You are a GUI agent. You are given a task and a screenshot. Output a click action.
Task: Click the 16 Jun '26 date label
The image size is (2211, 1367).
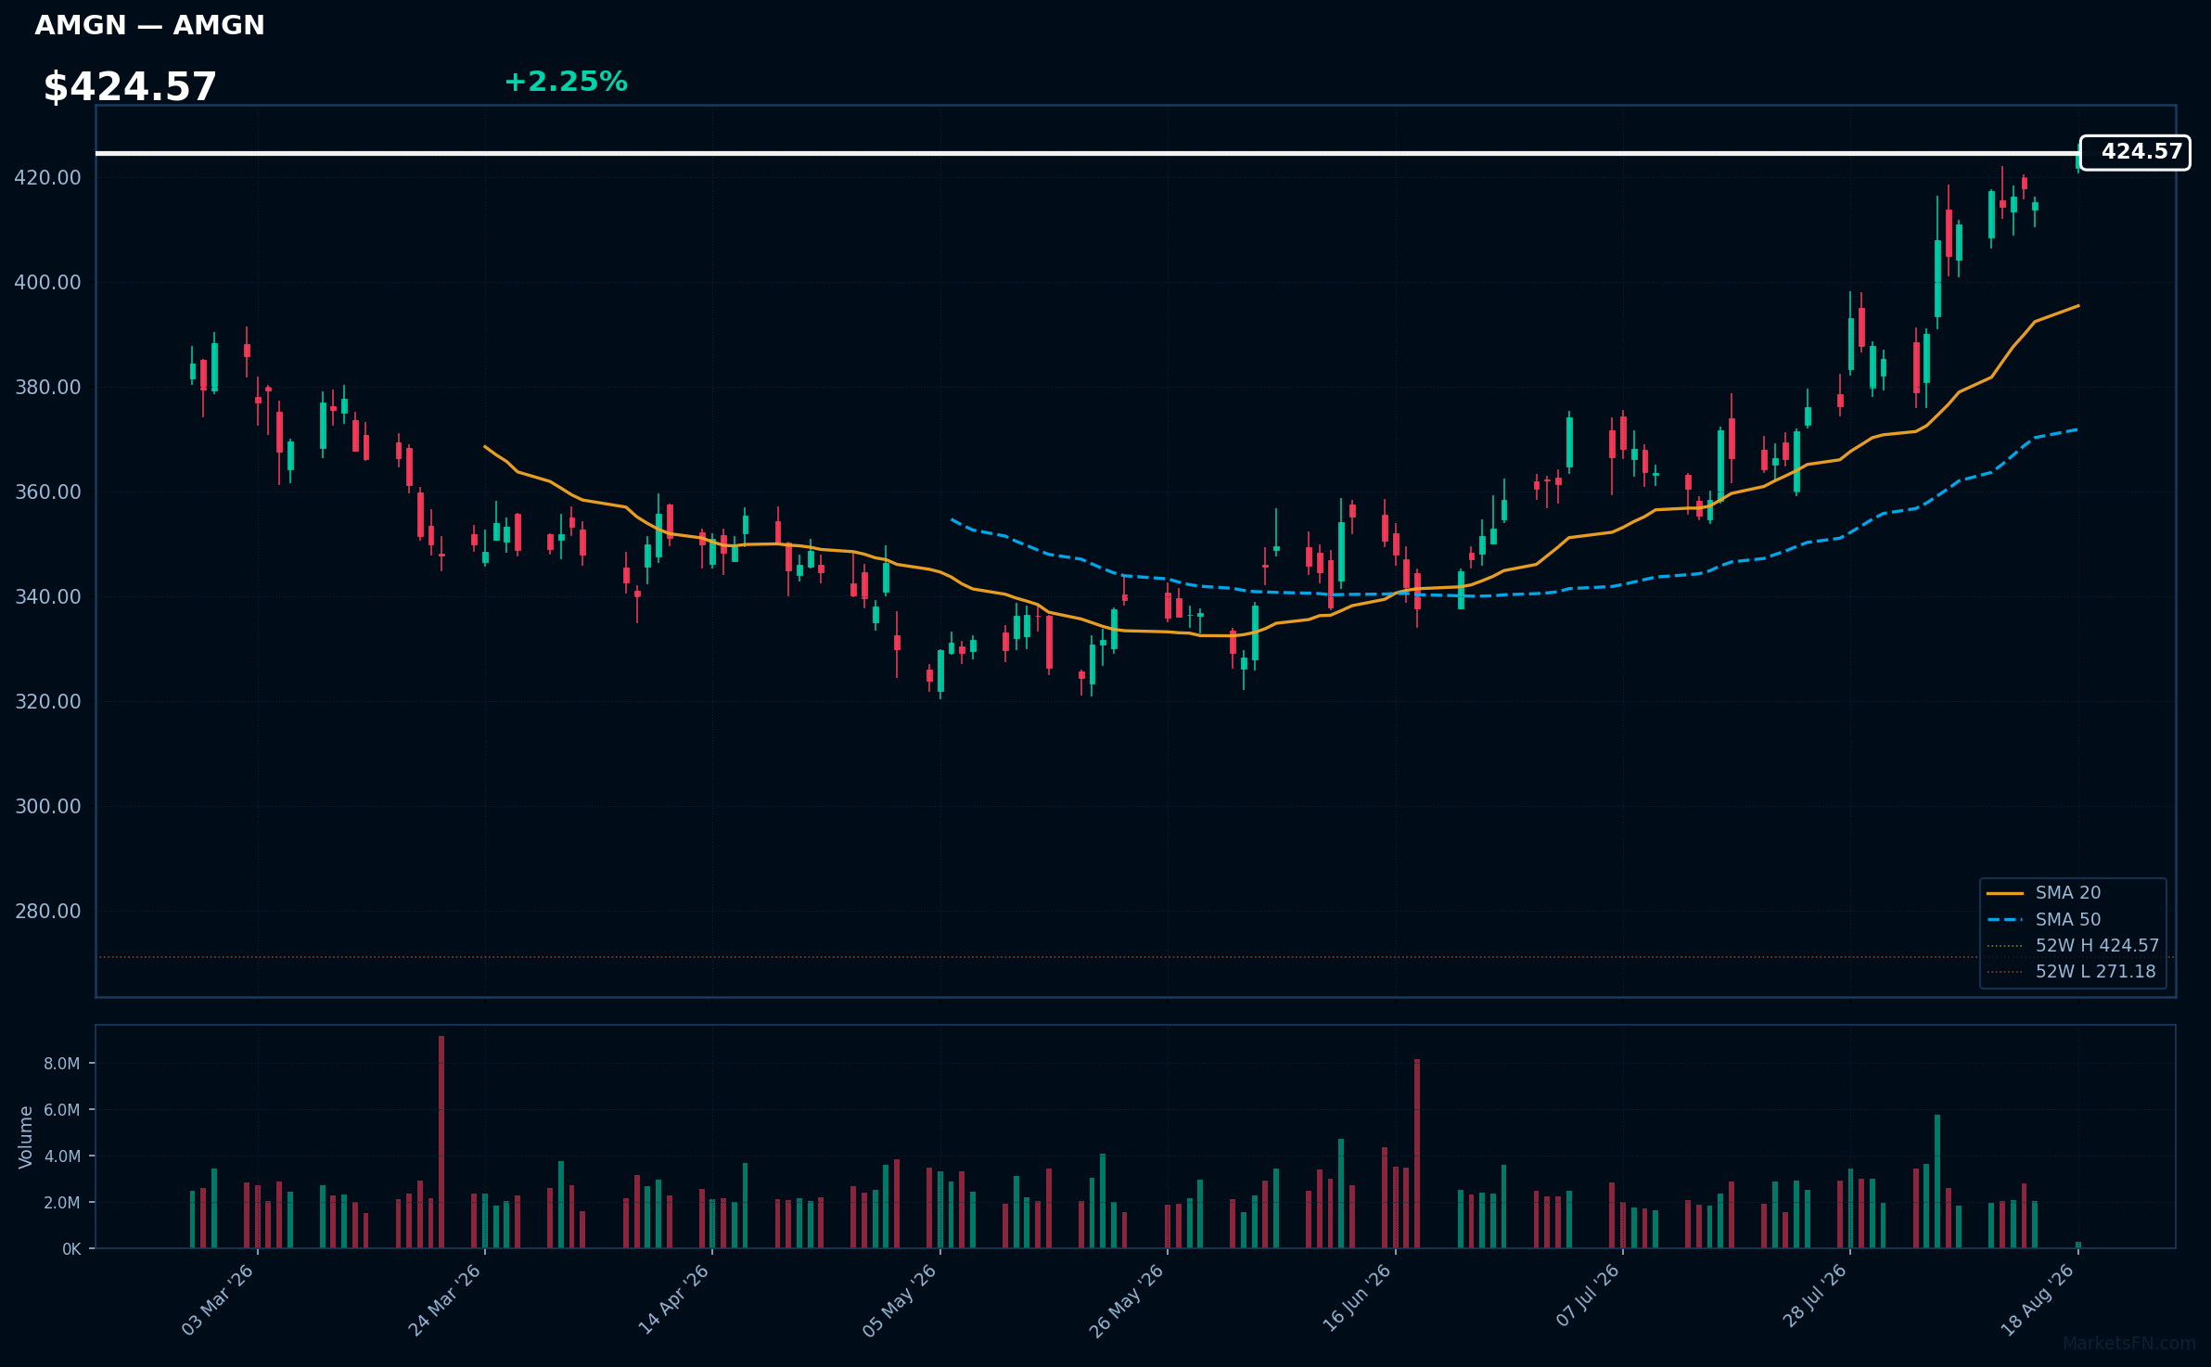[1356, 1300]
